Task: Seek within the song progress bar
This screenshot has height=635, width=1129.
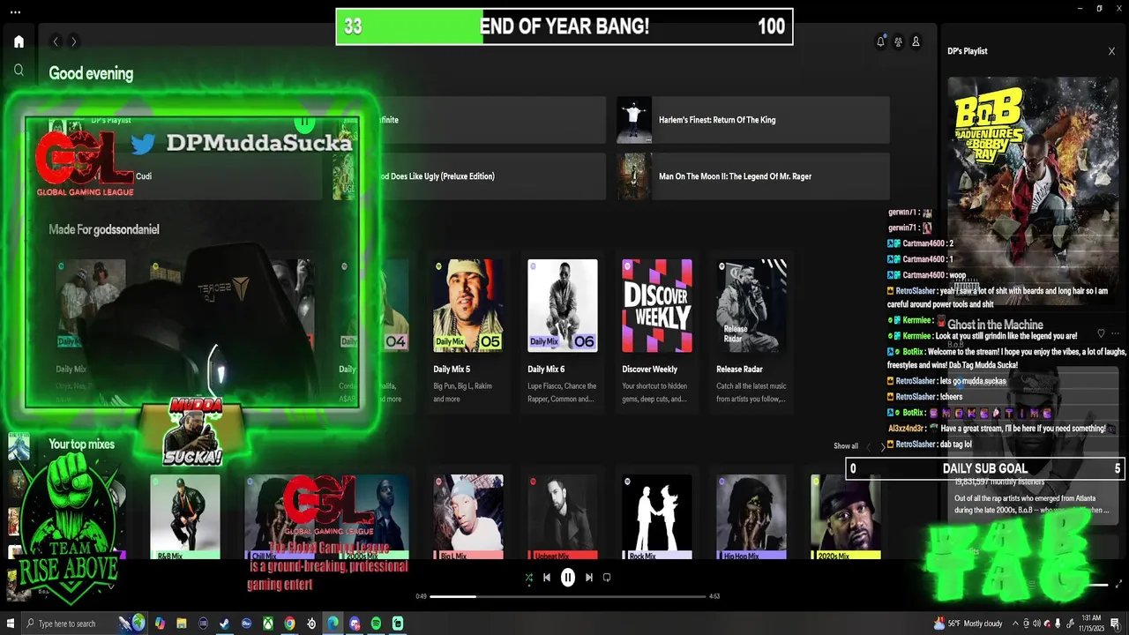Action: click(x=568, y=596)
